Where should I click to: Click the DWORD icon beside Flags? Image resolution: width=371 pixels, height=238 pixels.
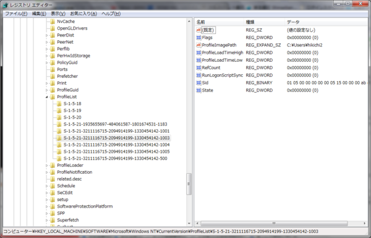pyautogui.click(x=198, y=38)
